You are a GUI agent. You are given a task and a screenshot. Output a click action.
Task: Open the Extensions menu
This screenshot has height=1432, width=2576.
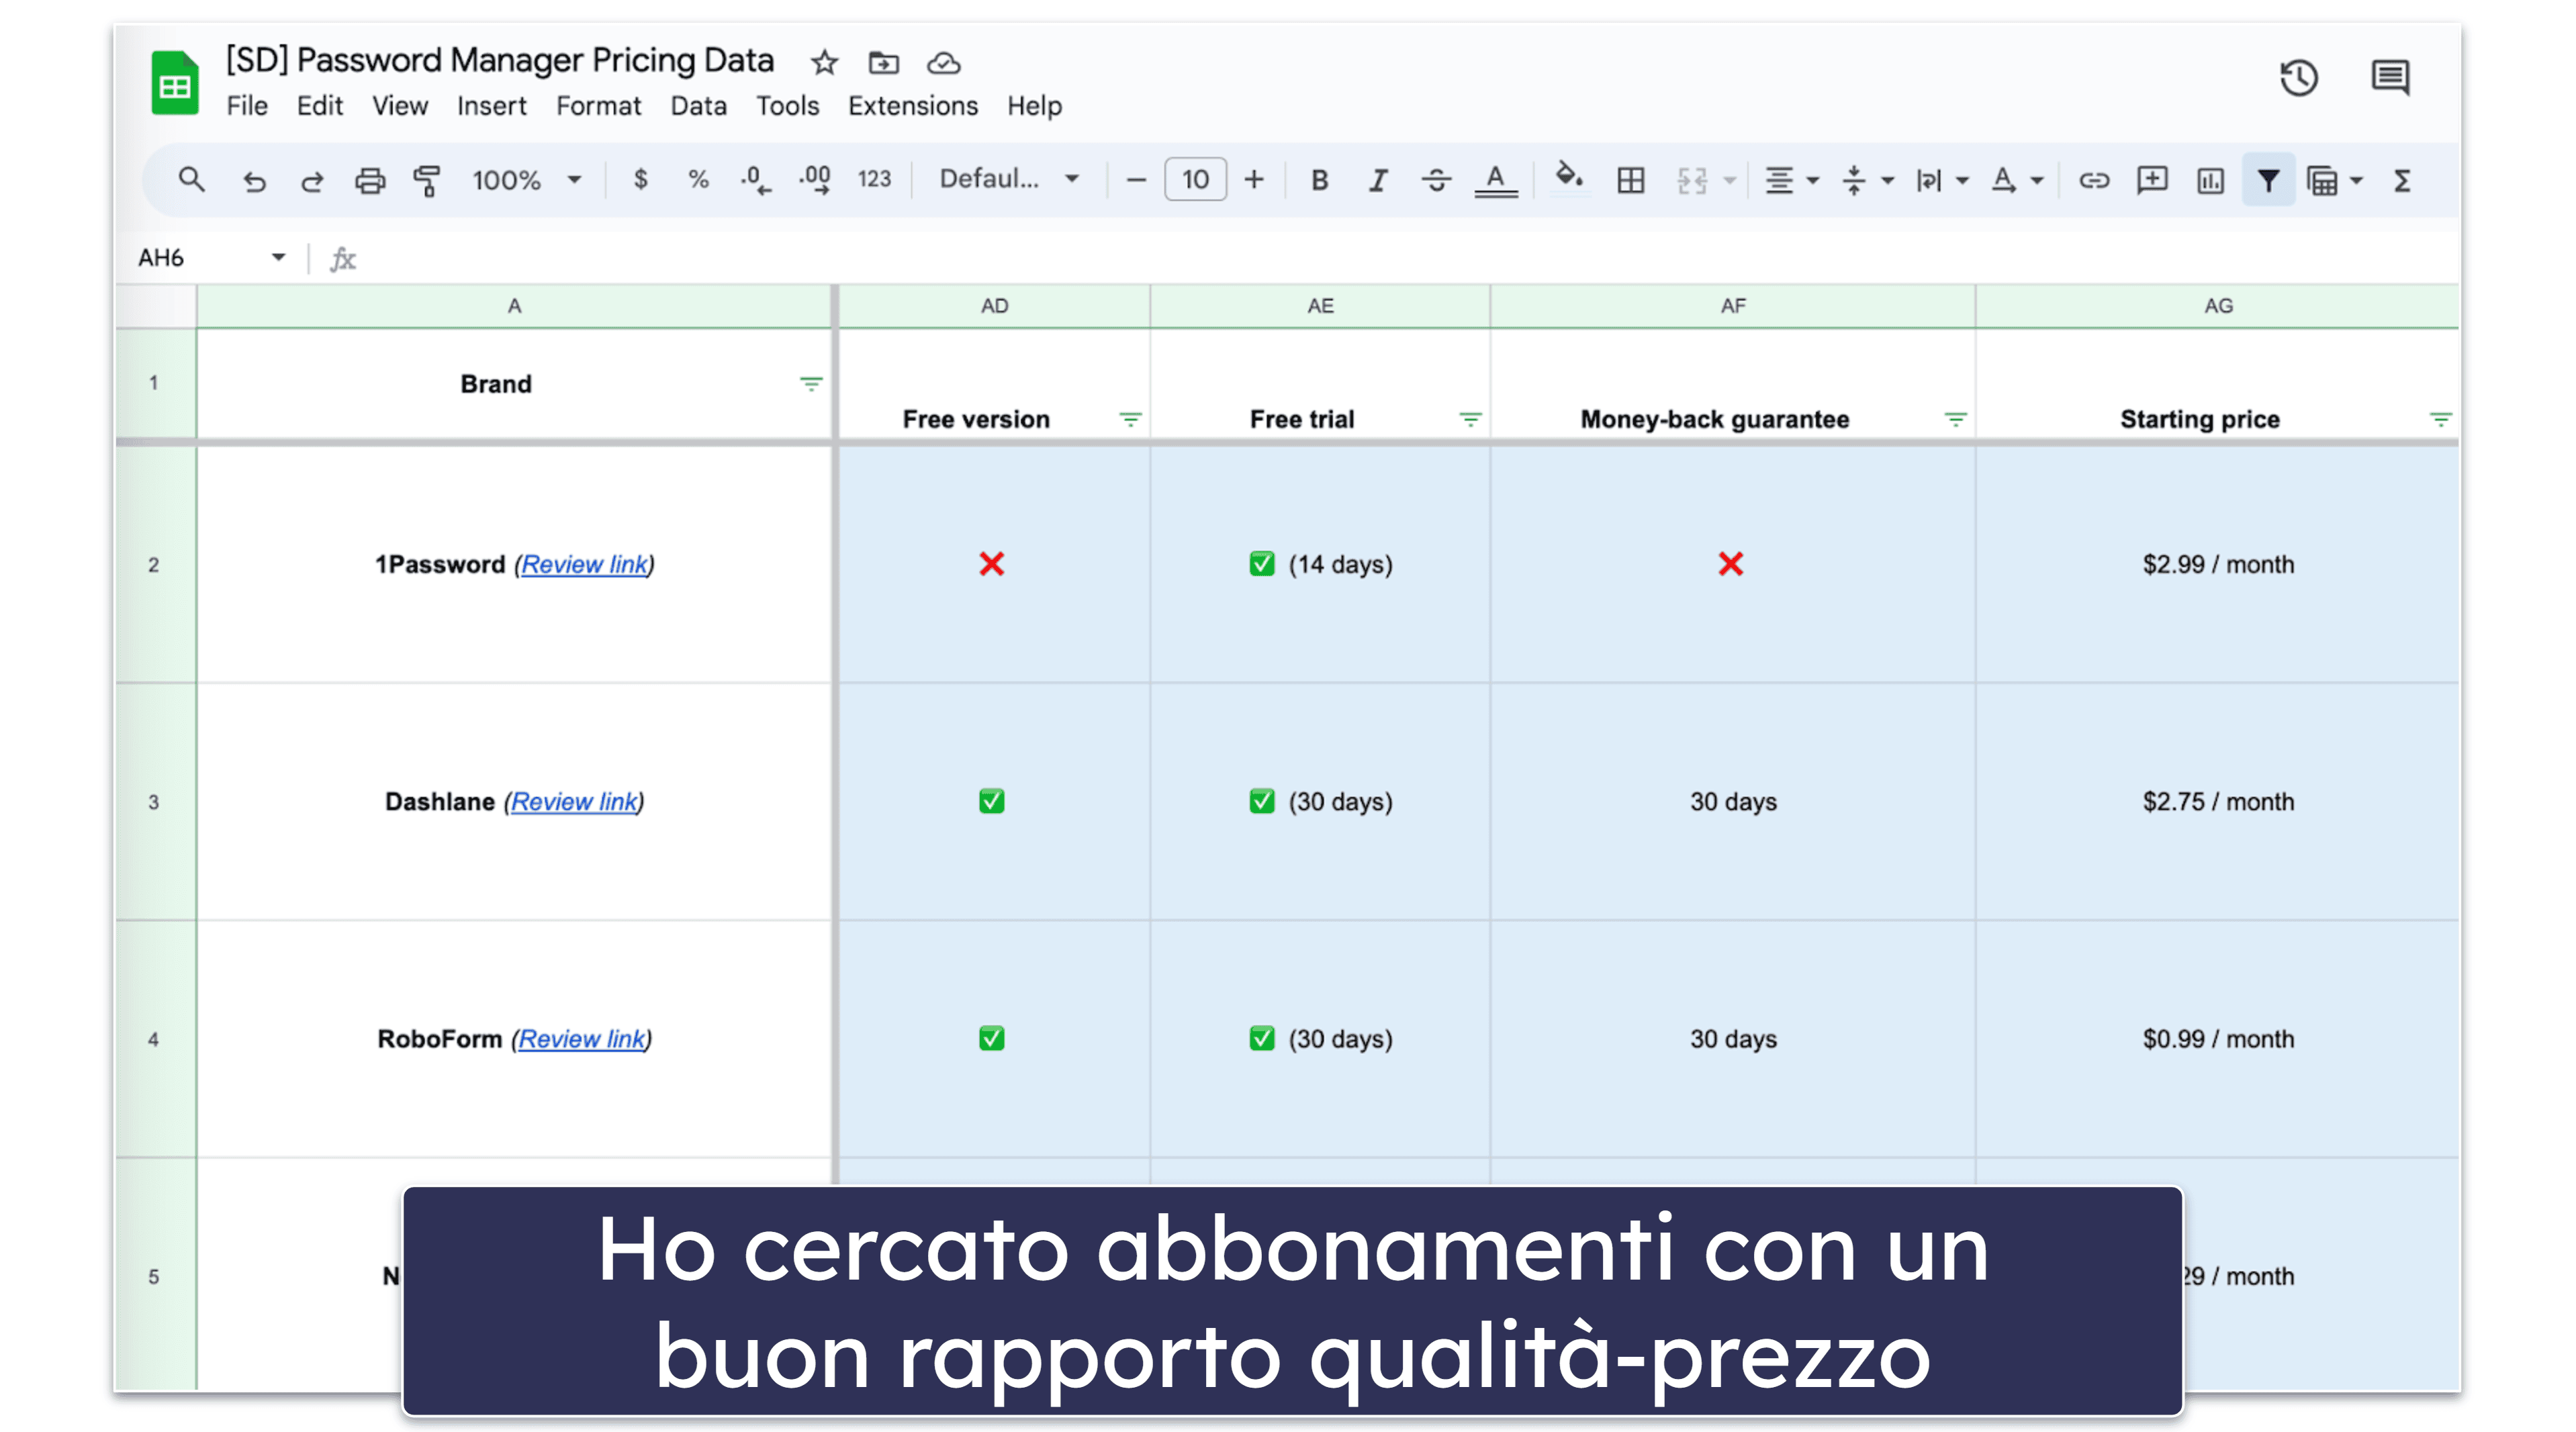click(x=912, y=106)
